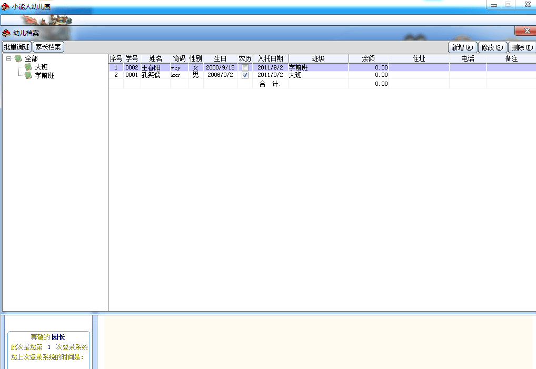Click 入托日期 cell for 王春阳
The height and width of the screenshot is (369, 536).
(x=271, y=68)
